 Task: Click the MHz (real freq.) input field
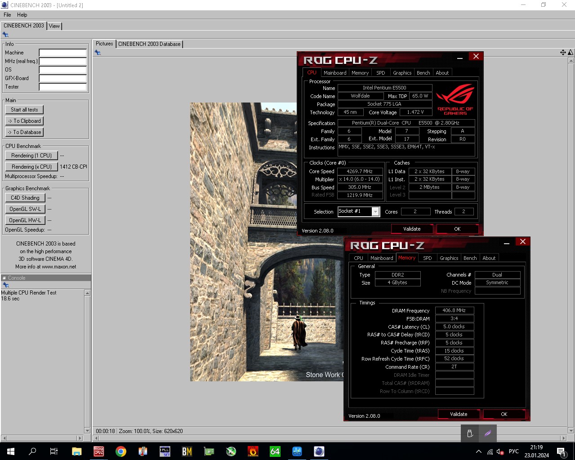[62, 61]
